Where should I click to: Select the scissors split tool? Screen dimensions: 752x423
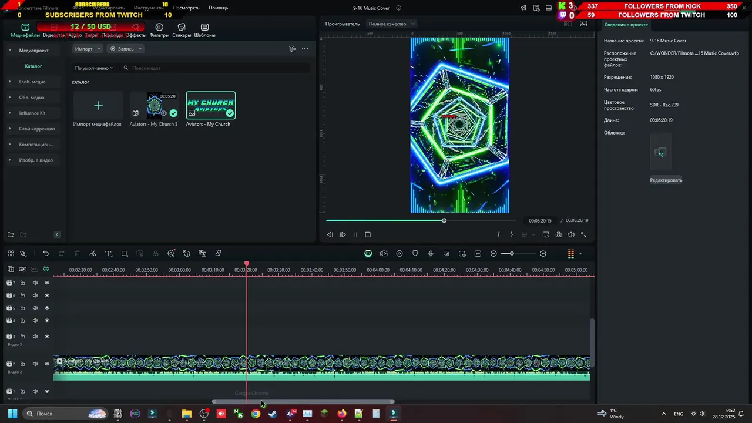click(93, 253)
